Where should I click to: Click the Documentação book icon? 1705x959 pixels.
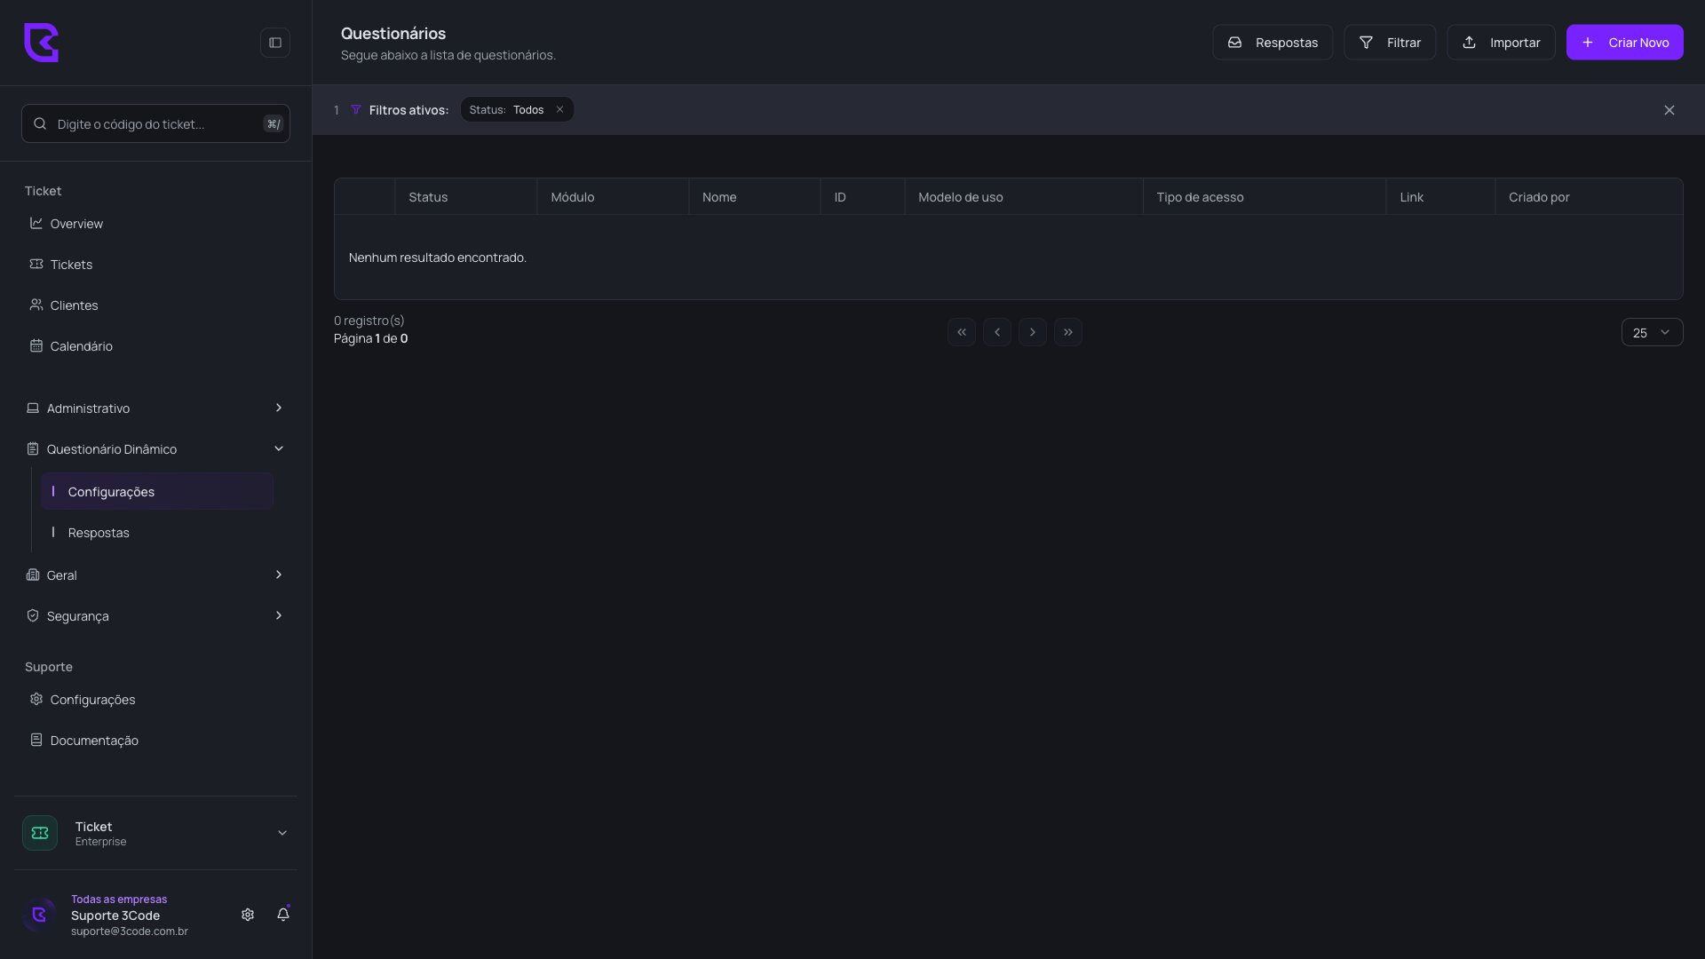(x=36, y=740)
